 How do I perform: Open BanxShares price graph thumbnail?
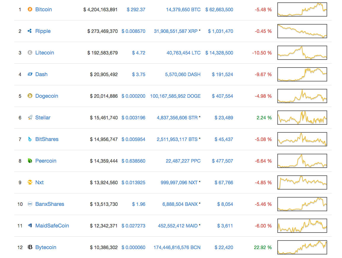pos(302,204)
